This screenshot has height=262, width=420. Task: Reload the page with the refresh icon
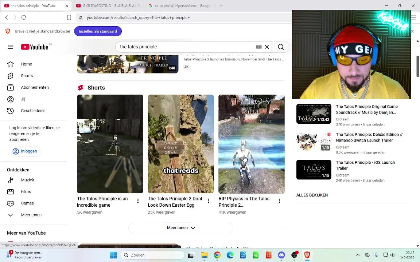pyautogui.click(x=24, y=17)
